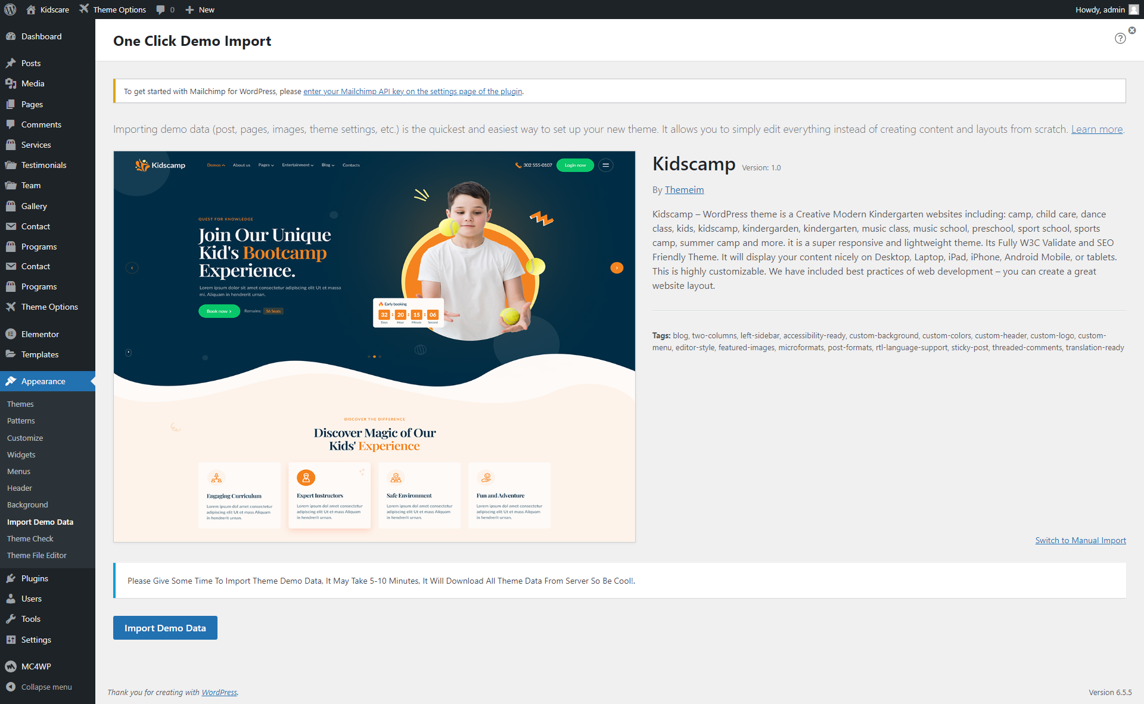Click the second Programs icon in sidebar
Image resolution: width=1144 pixels, height=704 pixels.
(11, 286)
